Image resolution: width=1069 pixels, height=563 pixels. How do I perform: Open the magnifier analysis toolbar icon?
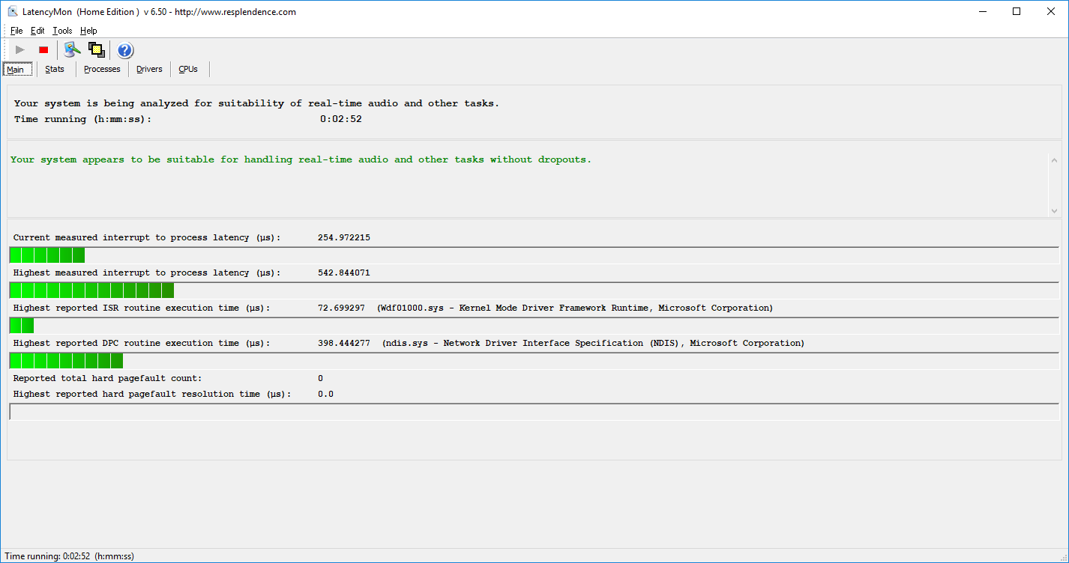click(72, 50)
